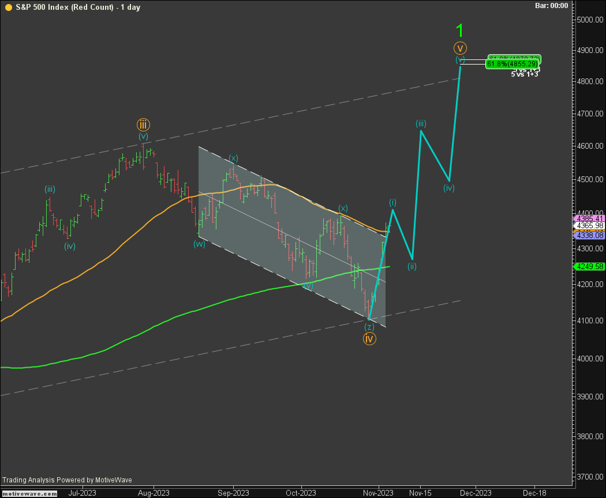
Task: Click the 4000.00 price axis label
Action: (x=590, y=359)
